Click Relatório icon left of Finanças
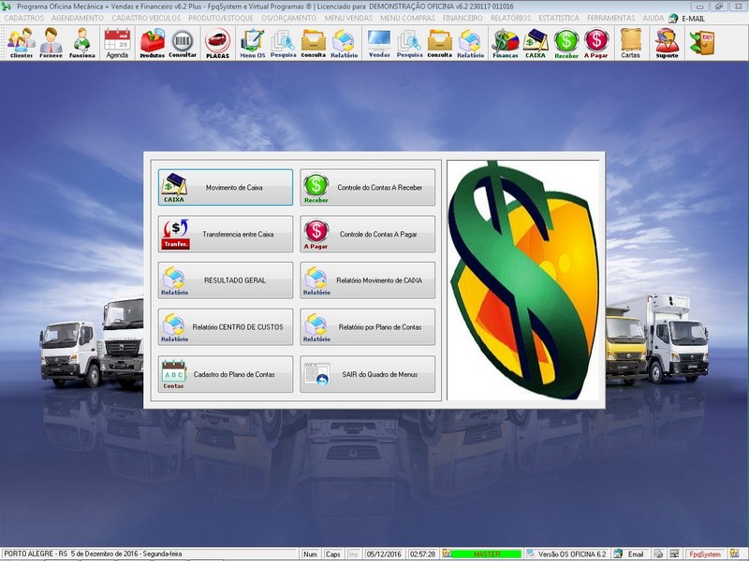Screen dimensions: 749x561 pos(470,43)
